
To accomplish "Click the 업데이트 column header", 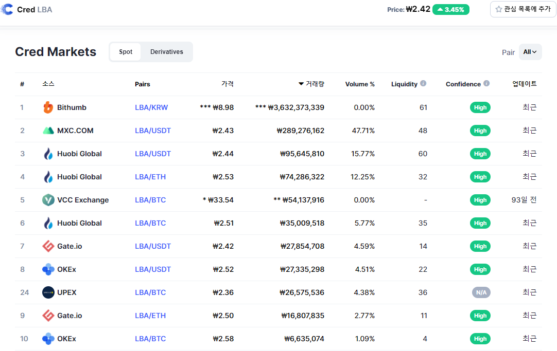I will 525,84.
